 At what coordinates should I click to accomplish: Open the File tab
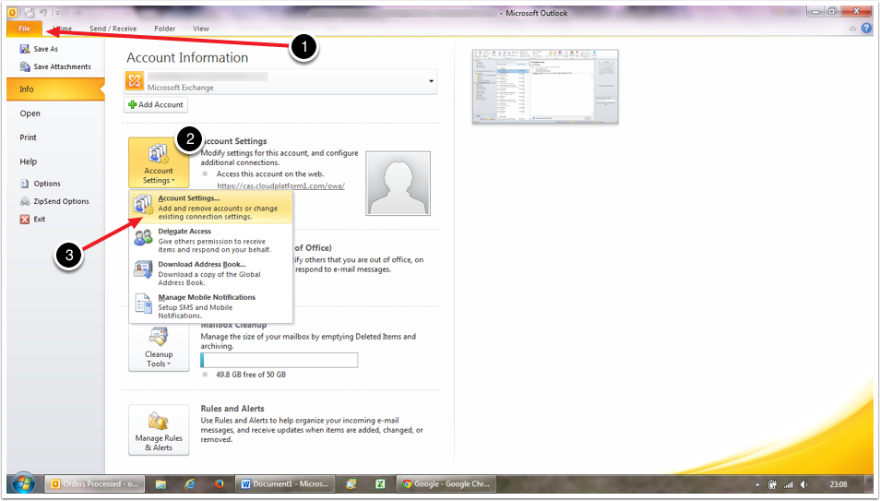pyautogui.click(x=24, y=29)
